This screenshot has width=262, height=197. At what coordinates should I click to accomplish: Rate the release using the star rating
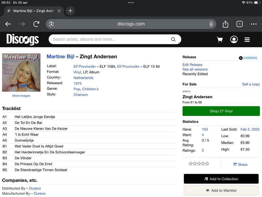[199, 164]
